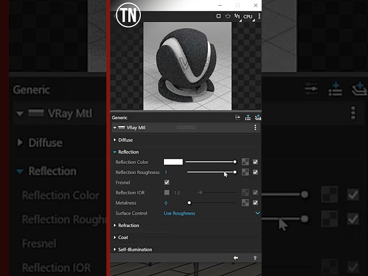The image size is (368, 276).
Task: Minimize the asset editor window
Action: (x=220, y=5)
